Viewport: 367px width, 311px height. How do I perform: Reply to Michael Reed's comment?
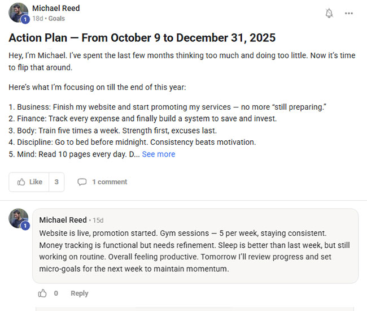point(79,293)
